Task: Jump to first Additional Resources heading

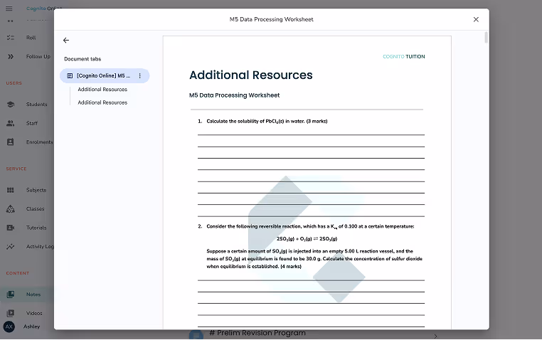Action: tap(102, 90)
